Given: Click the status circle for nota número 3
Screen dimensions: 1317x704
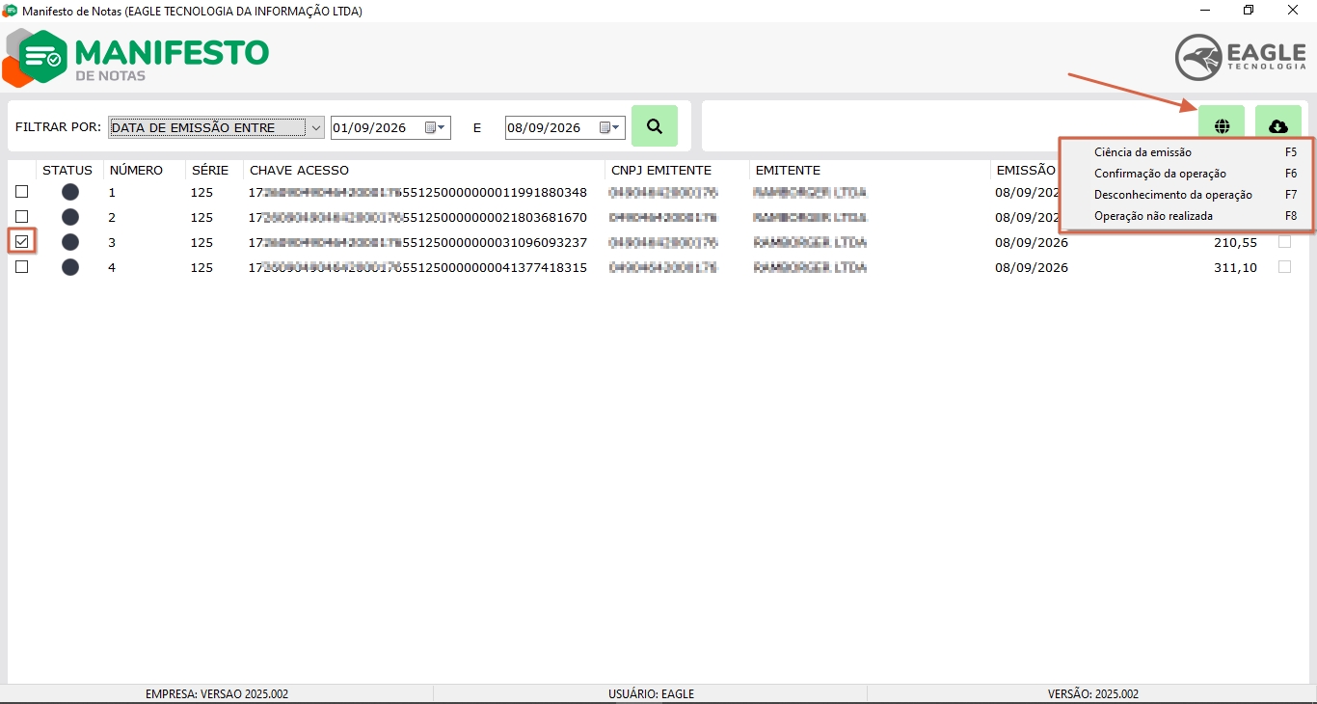Looking at the screenshot, I should (x=70, y=242).
